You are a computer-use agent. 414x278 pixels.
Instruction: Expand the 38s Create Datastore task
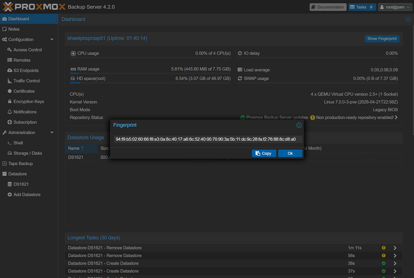[x=395, y=263]
